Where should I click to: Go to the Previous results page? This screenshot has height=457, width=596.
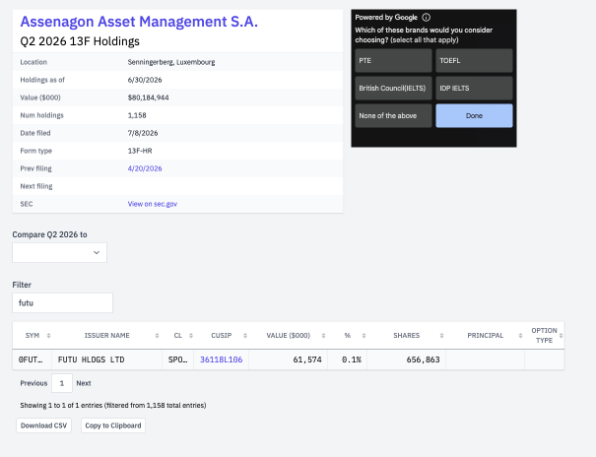(33, 383)
